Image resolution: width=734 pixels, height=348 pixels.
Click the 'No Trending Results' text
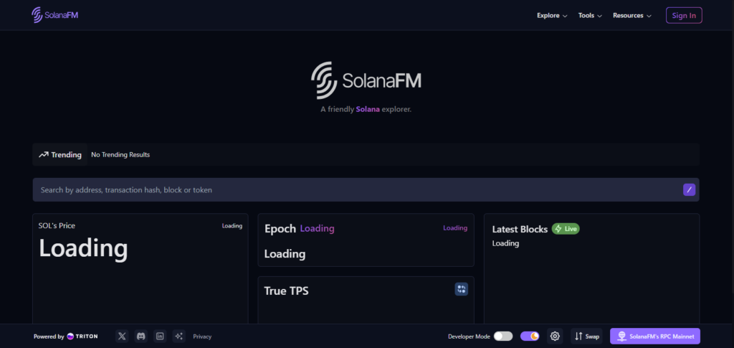click(120, 154)
